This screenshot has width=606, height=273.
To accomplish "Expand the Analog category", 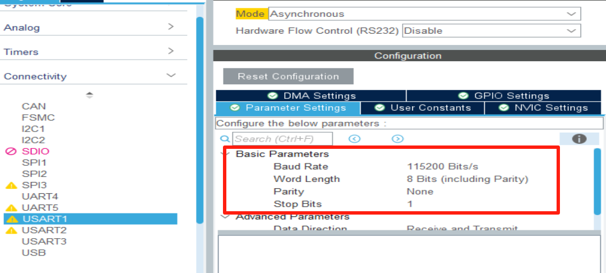I will point(171,27).
